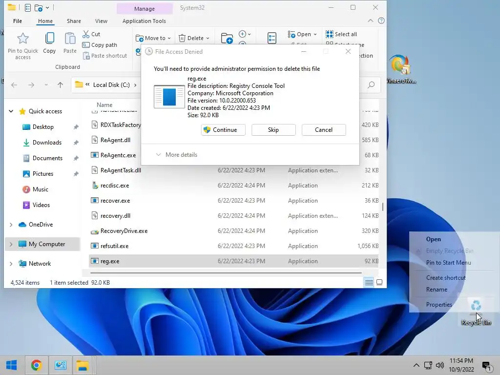Choose Create shortcut in context menu
This screenshot has width=500, height=375.
tap(446, 278)
